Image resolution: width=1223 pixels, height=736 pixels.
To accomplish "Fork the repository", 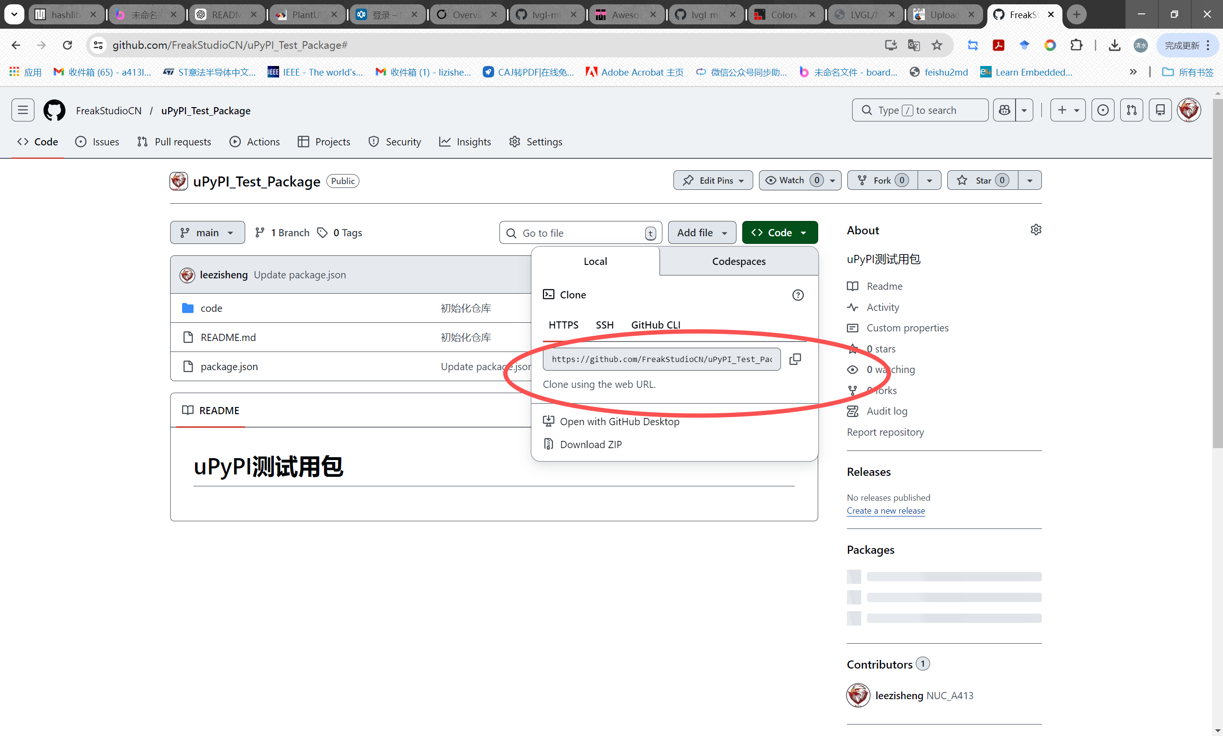I will 883,180.
